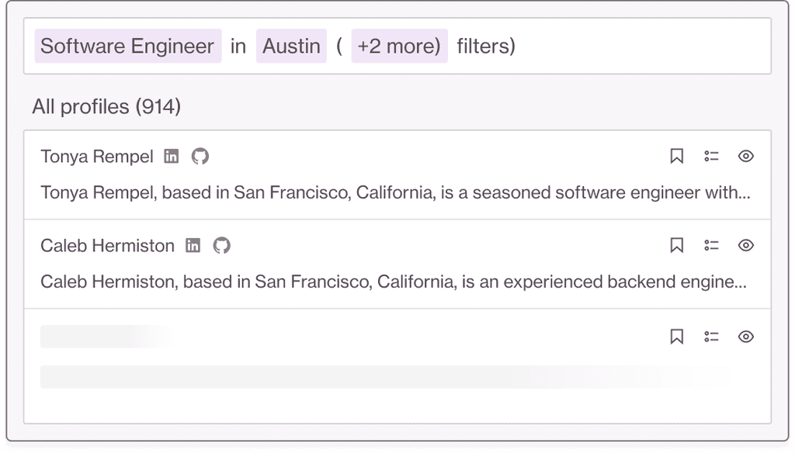This screenshot has height=453, width=795.
Task: Toggle eye icon for Caleb Hermiston
Action: coord(745,246)
